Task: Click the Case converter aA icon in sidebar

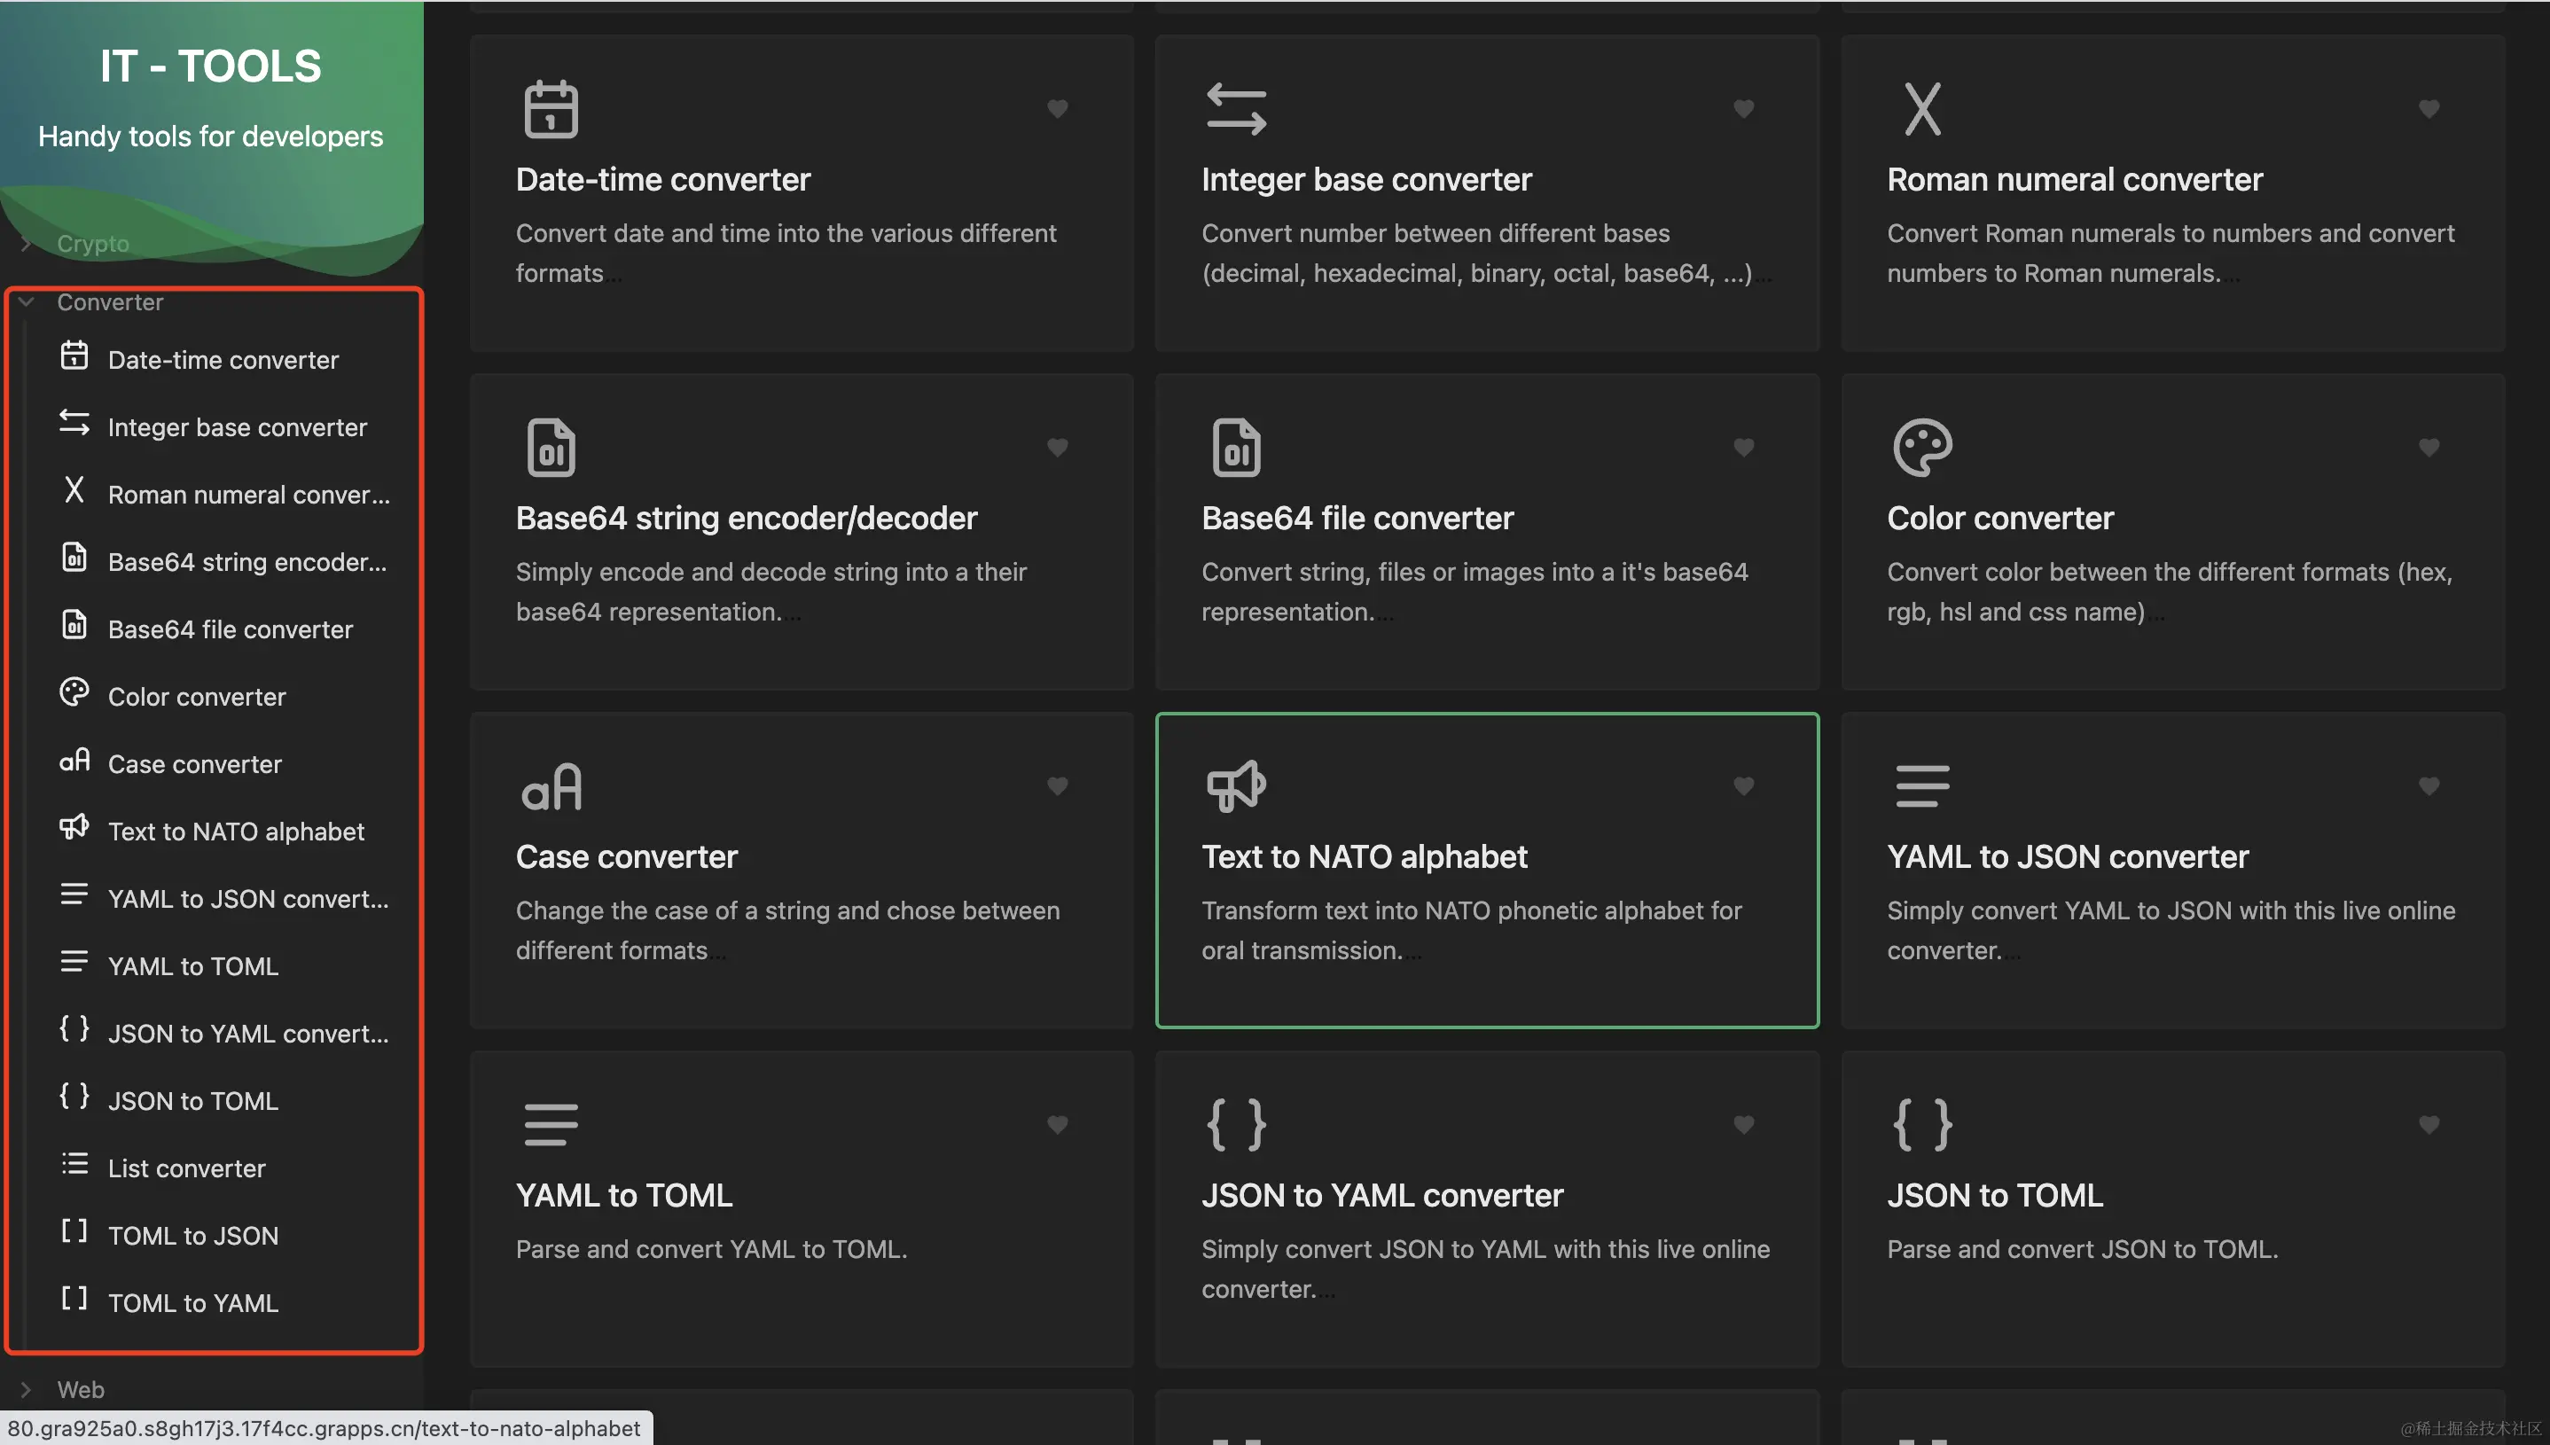Action: (x=74, y=761)
